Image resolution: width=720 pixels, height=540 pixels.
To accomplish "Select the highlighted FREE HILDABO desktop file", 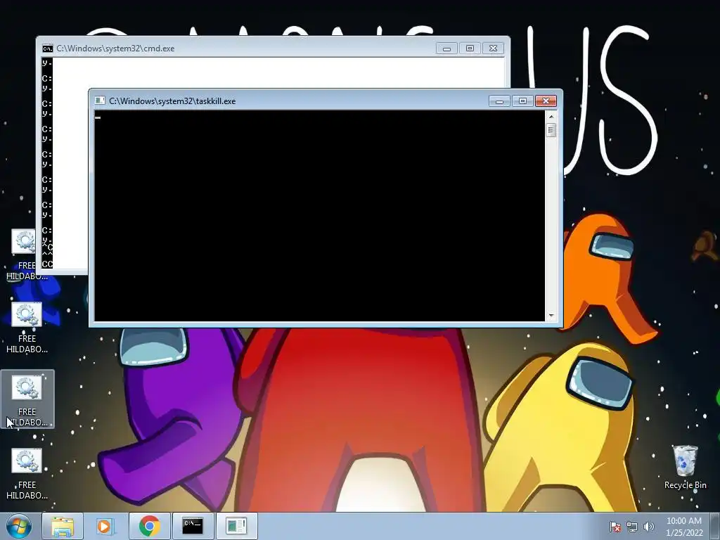I will (x=27, y=399).
